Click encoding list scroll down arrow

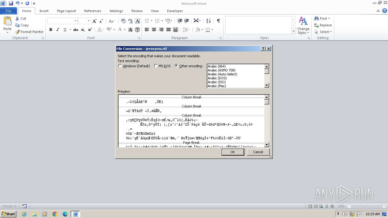pos(267,86)
